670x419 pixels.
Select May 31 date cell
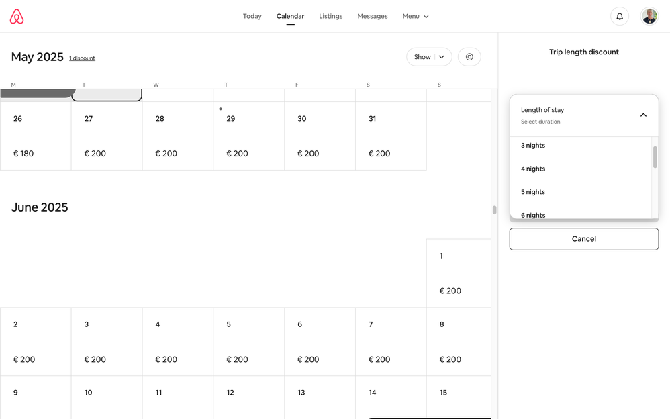coord(391,136)
